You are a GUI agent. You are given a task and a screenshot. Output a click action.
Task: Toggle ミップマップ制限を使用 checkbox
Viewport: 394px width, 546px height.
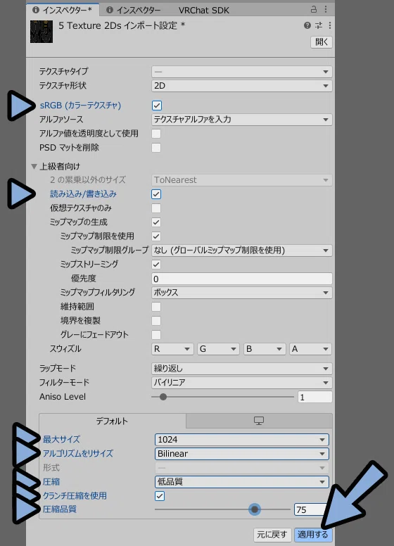point(156,236)
